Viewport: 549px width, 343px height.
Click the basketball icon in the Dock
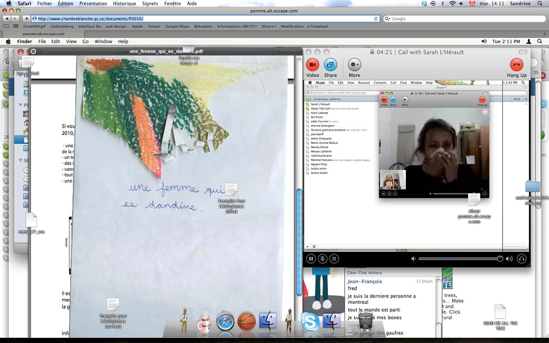tap(246, 322)
